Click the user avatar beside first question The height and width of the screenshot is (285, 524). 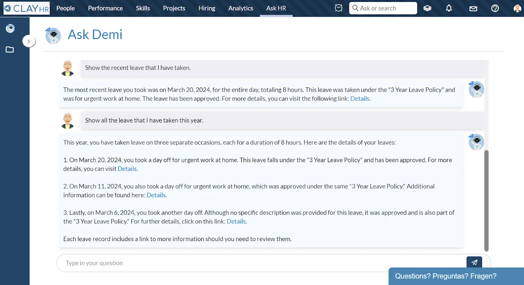[68, 68]
